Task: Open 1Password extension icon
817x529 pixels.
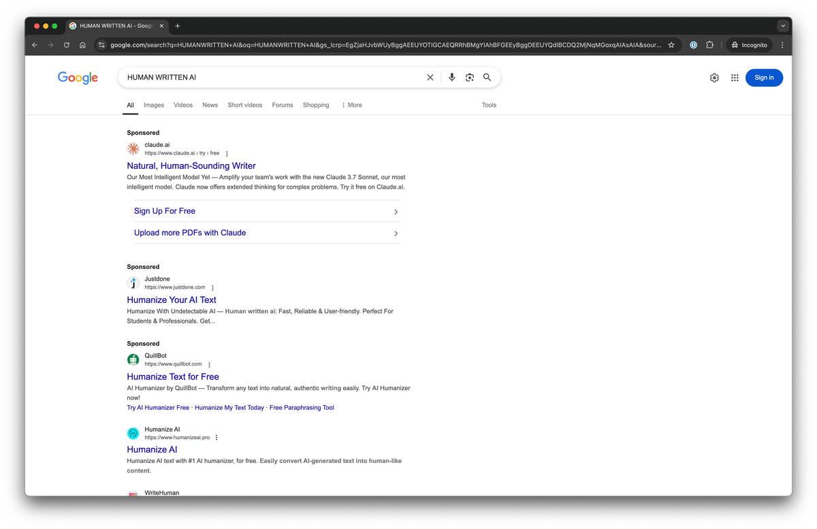Action: (693, 45)
